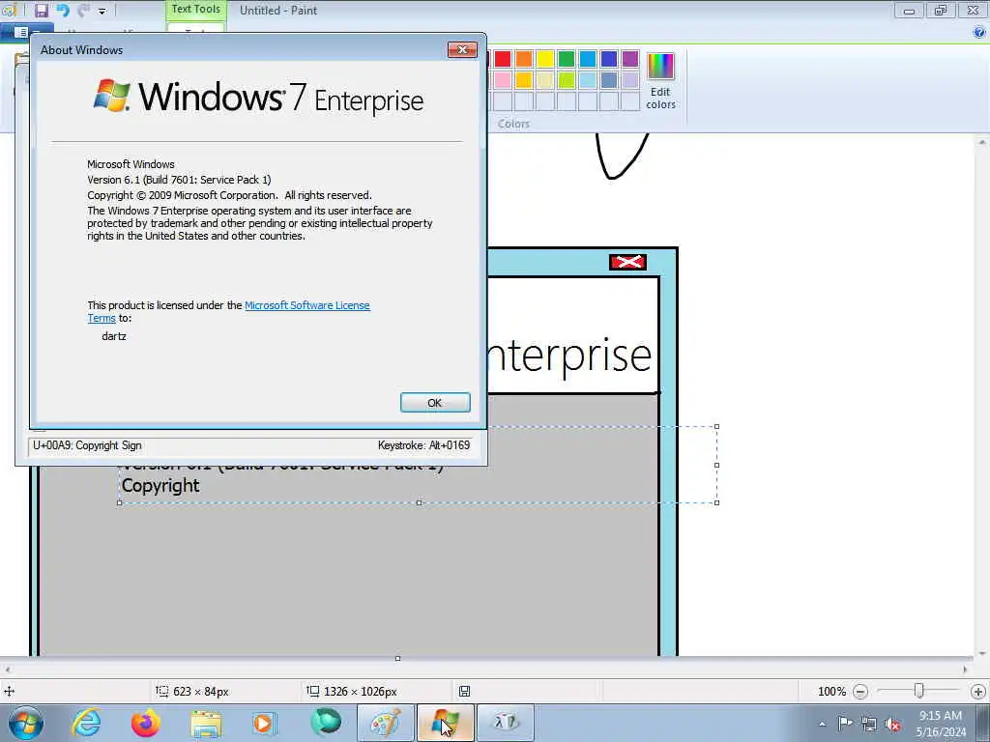Click the 'dartz' licensee name
Screen dimensions: 990x742
pos(114,336)
